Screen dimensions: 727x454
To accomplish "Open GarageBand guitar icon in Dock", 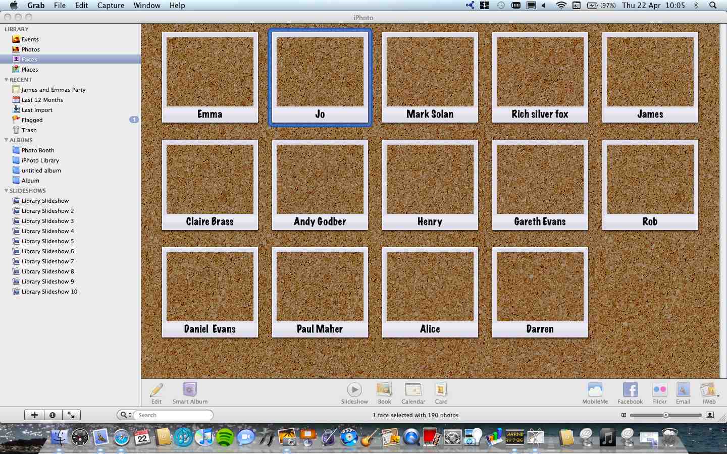I will (x=370, y=437).
